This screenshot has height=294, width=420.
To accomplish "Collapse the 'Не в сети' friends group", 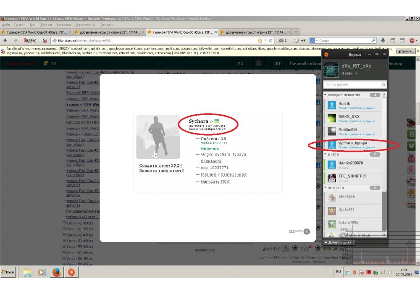I will pos(325,188).
